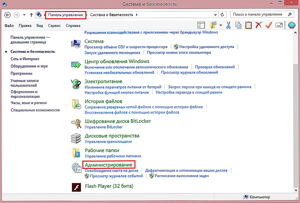Click the properties card toolbar icon
The image size is (300, 203).
(x=279, y=25)
